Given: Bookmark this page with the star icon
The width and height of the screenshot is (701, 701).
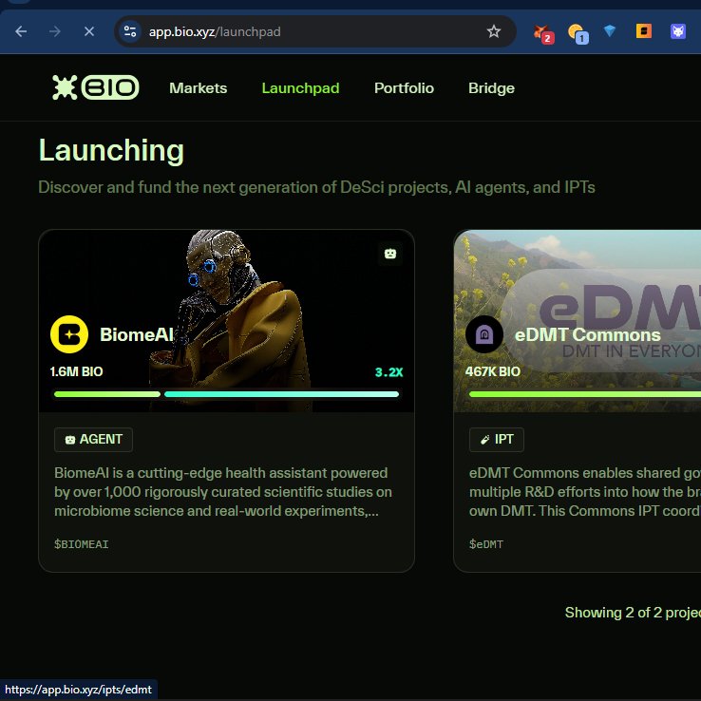Looking at the screenshot, I should coord(494,31).
